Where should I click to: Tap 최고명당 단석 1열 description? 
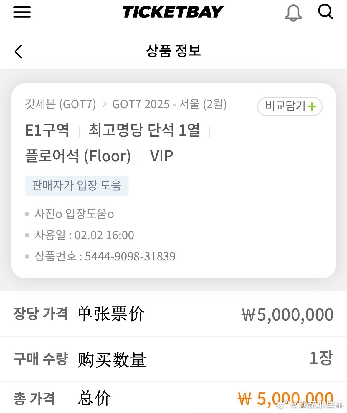(x=144, y=130)
